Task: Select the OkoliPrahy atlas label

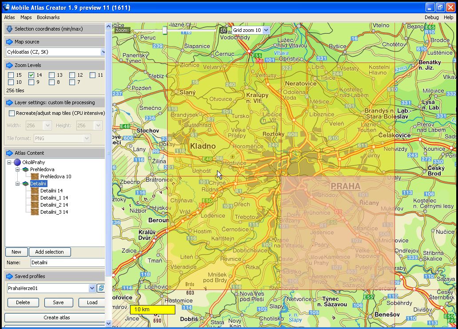Action: (x=34, y=162)
